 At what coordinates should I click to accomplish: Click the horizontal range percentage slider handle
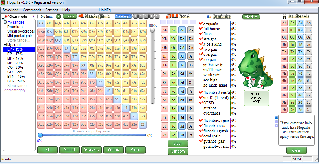click(x=40, y=135)
